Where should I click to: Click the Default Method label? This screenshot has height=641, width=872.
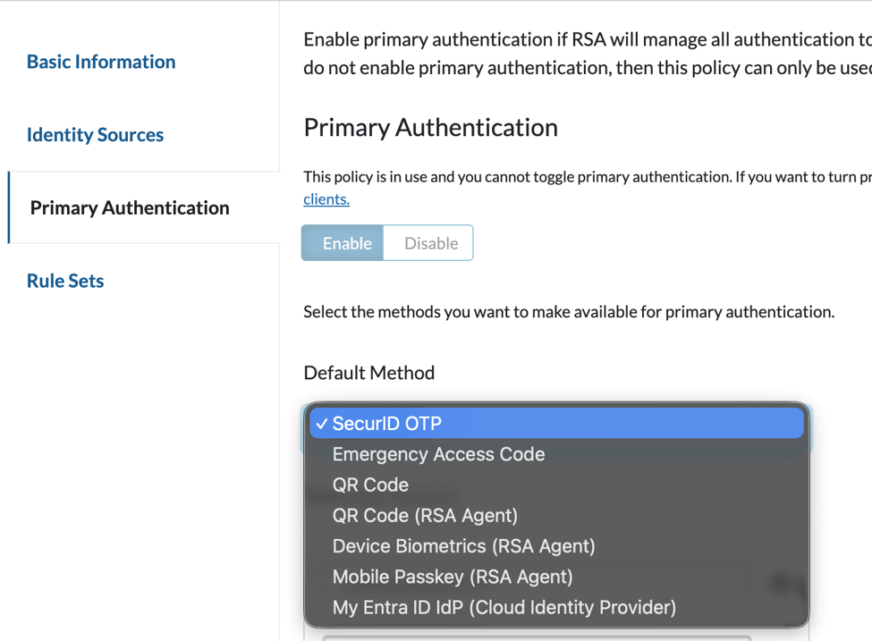pyautogui.click(x=369, y=373)
